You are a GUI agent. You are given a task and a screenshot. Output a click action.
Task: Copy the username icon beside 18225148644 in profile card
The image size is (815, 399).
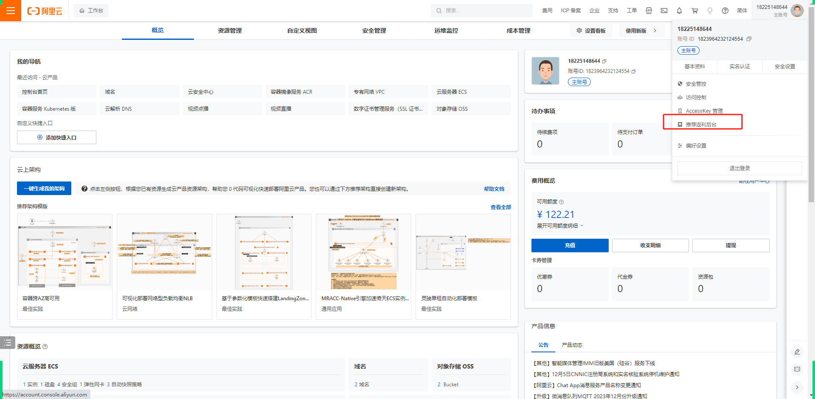pos(604,61)
